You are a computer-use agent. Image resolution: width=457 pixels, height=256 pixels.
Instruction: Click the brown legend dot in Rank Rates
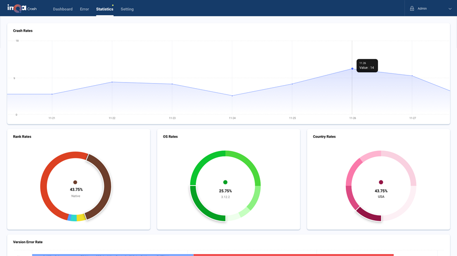point(75,182)
